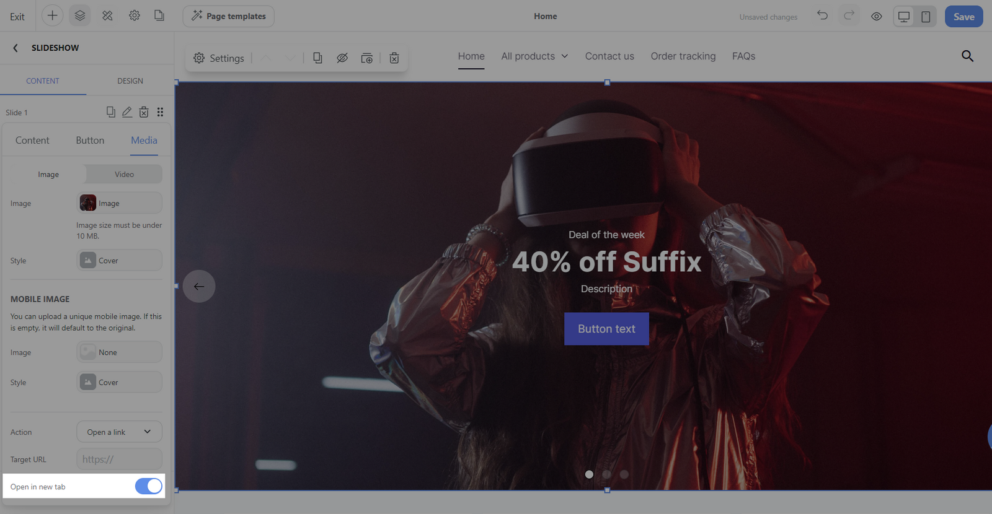The height and width of the screenshot is (514, 992).
Task: Select a mobile image (None)
Action: 120,352
